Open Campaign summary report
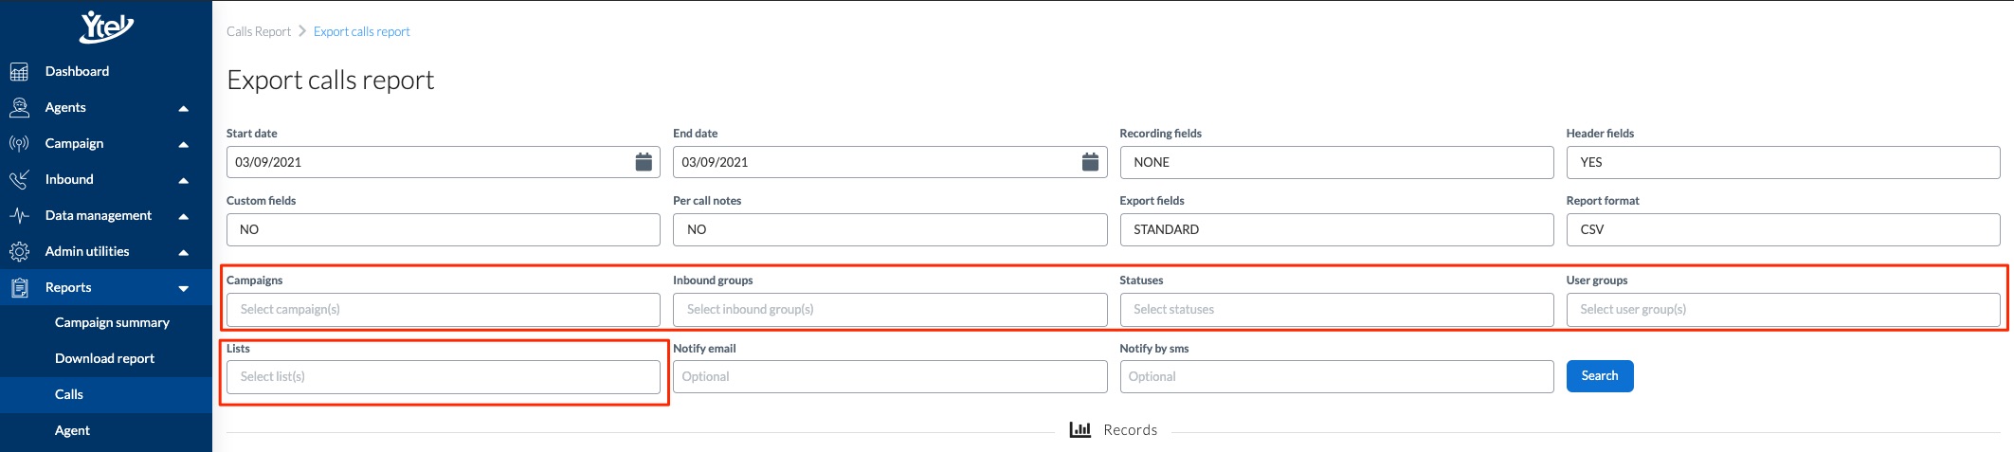The width and height of the screenshot is (2014, 452). point(112,322)
